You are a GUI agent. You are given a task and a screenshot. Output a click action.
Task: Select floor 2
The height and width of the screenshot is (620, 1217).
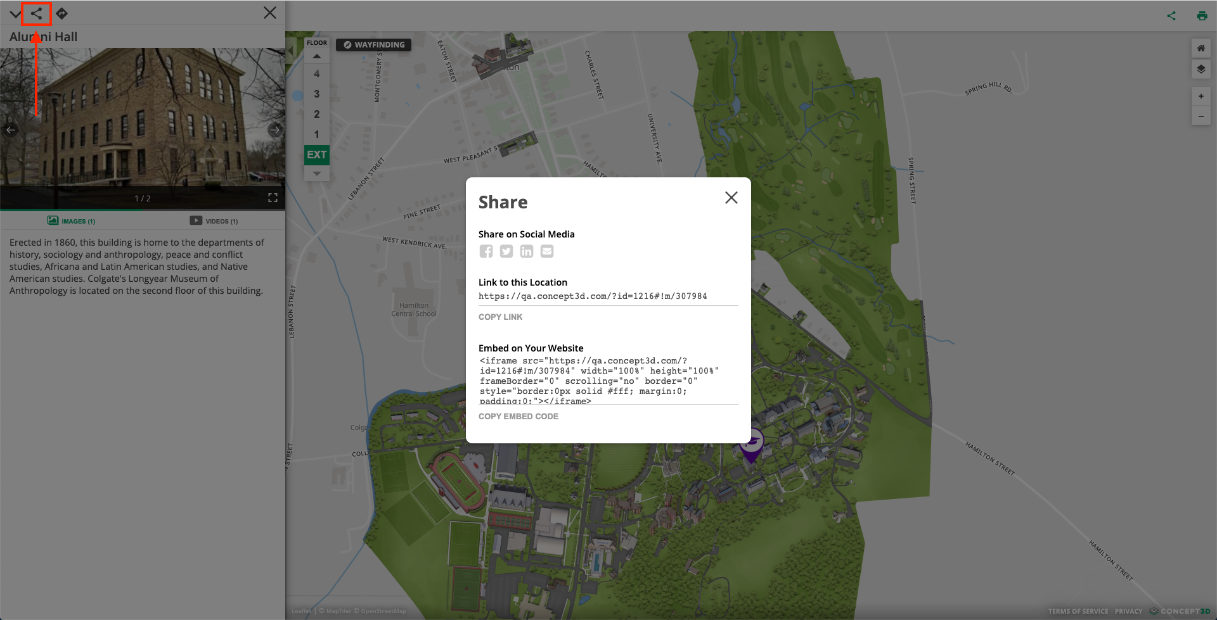click(317, 114)
